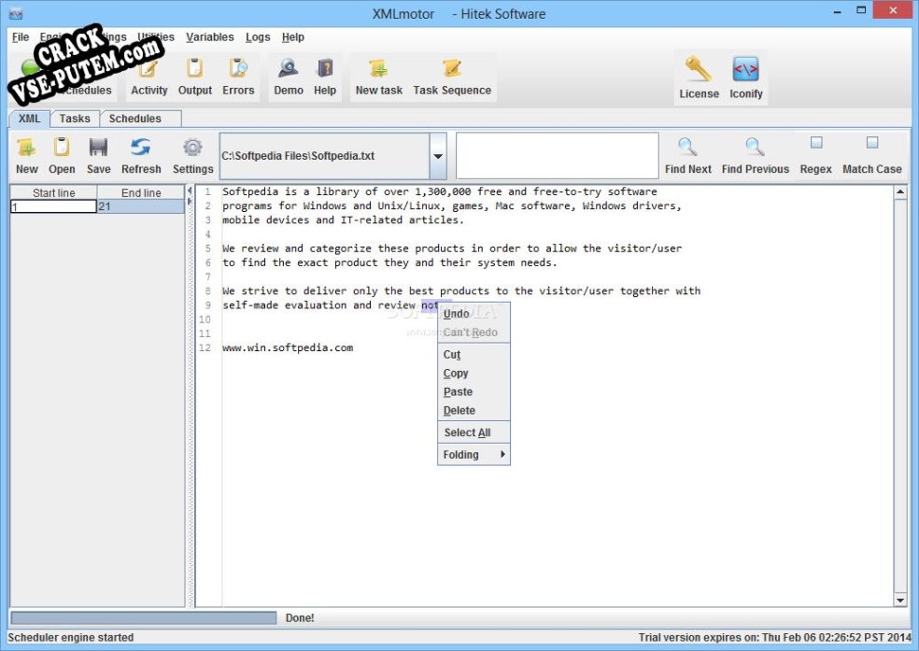
Task: Create a New task
Action: [x=378, y=77]
